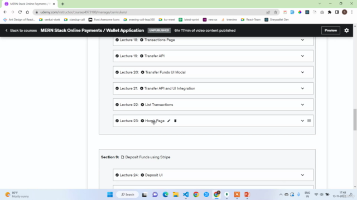Bookmark this page with star icon

276,12
